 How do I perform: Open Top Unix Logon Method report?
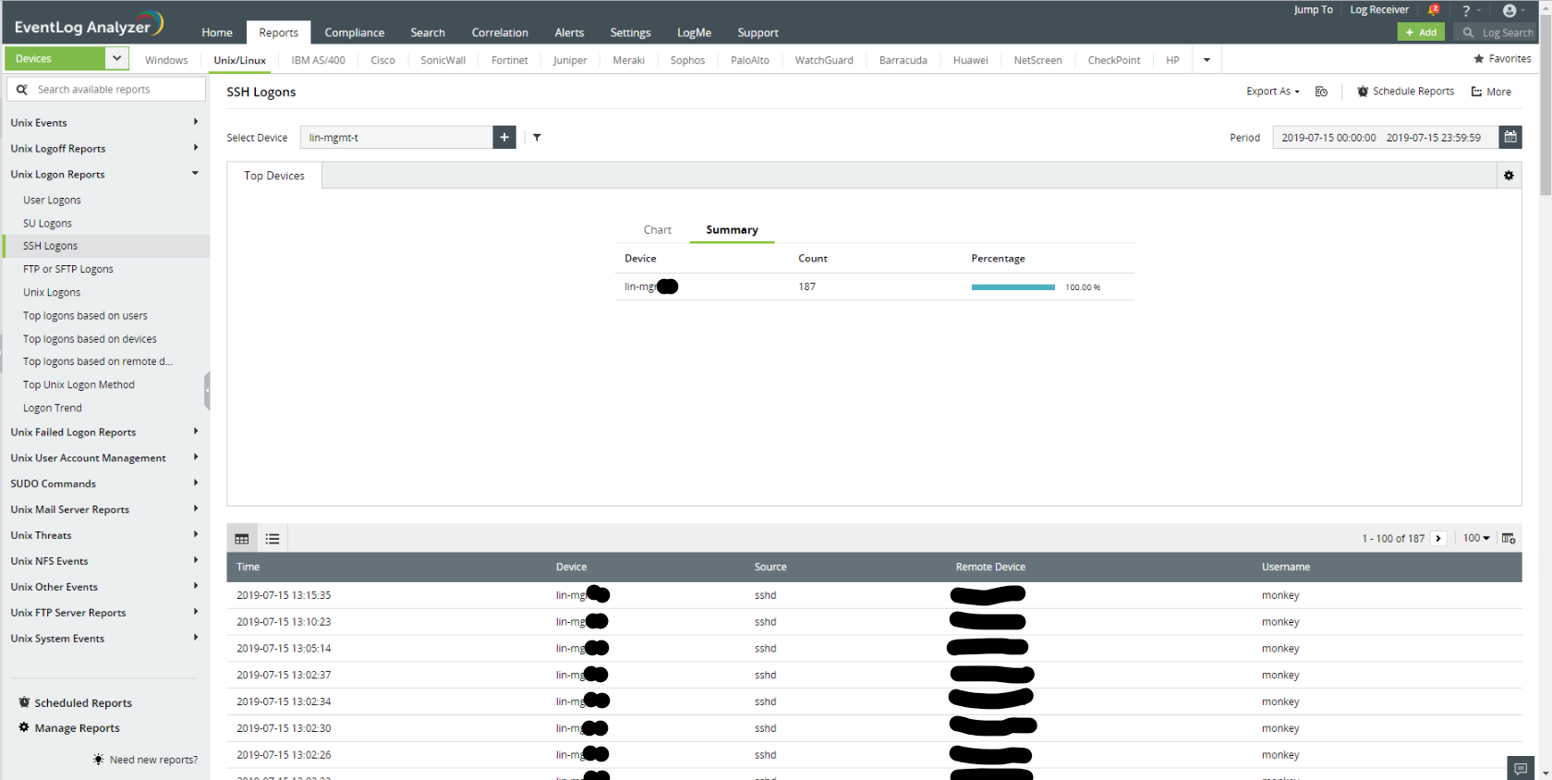coord(79,384)
